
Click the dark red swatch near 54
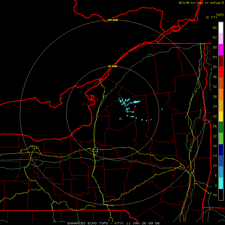click(x=221, y=61)
